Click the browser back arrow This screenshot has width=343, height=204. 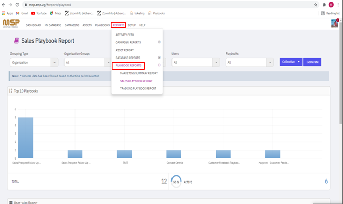click(4, 5)
